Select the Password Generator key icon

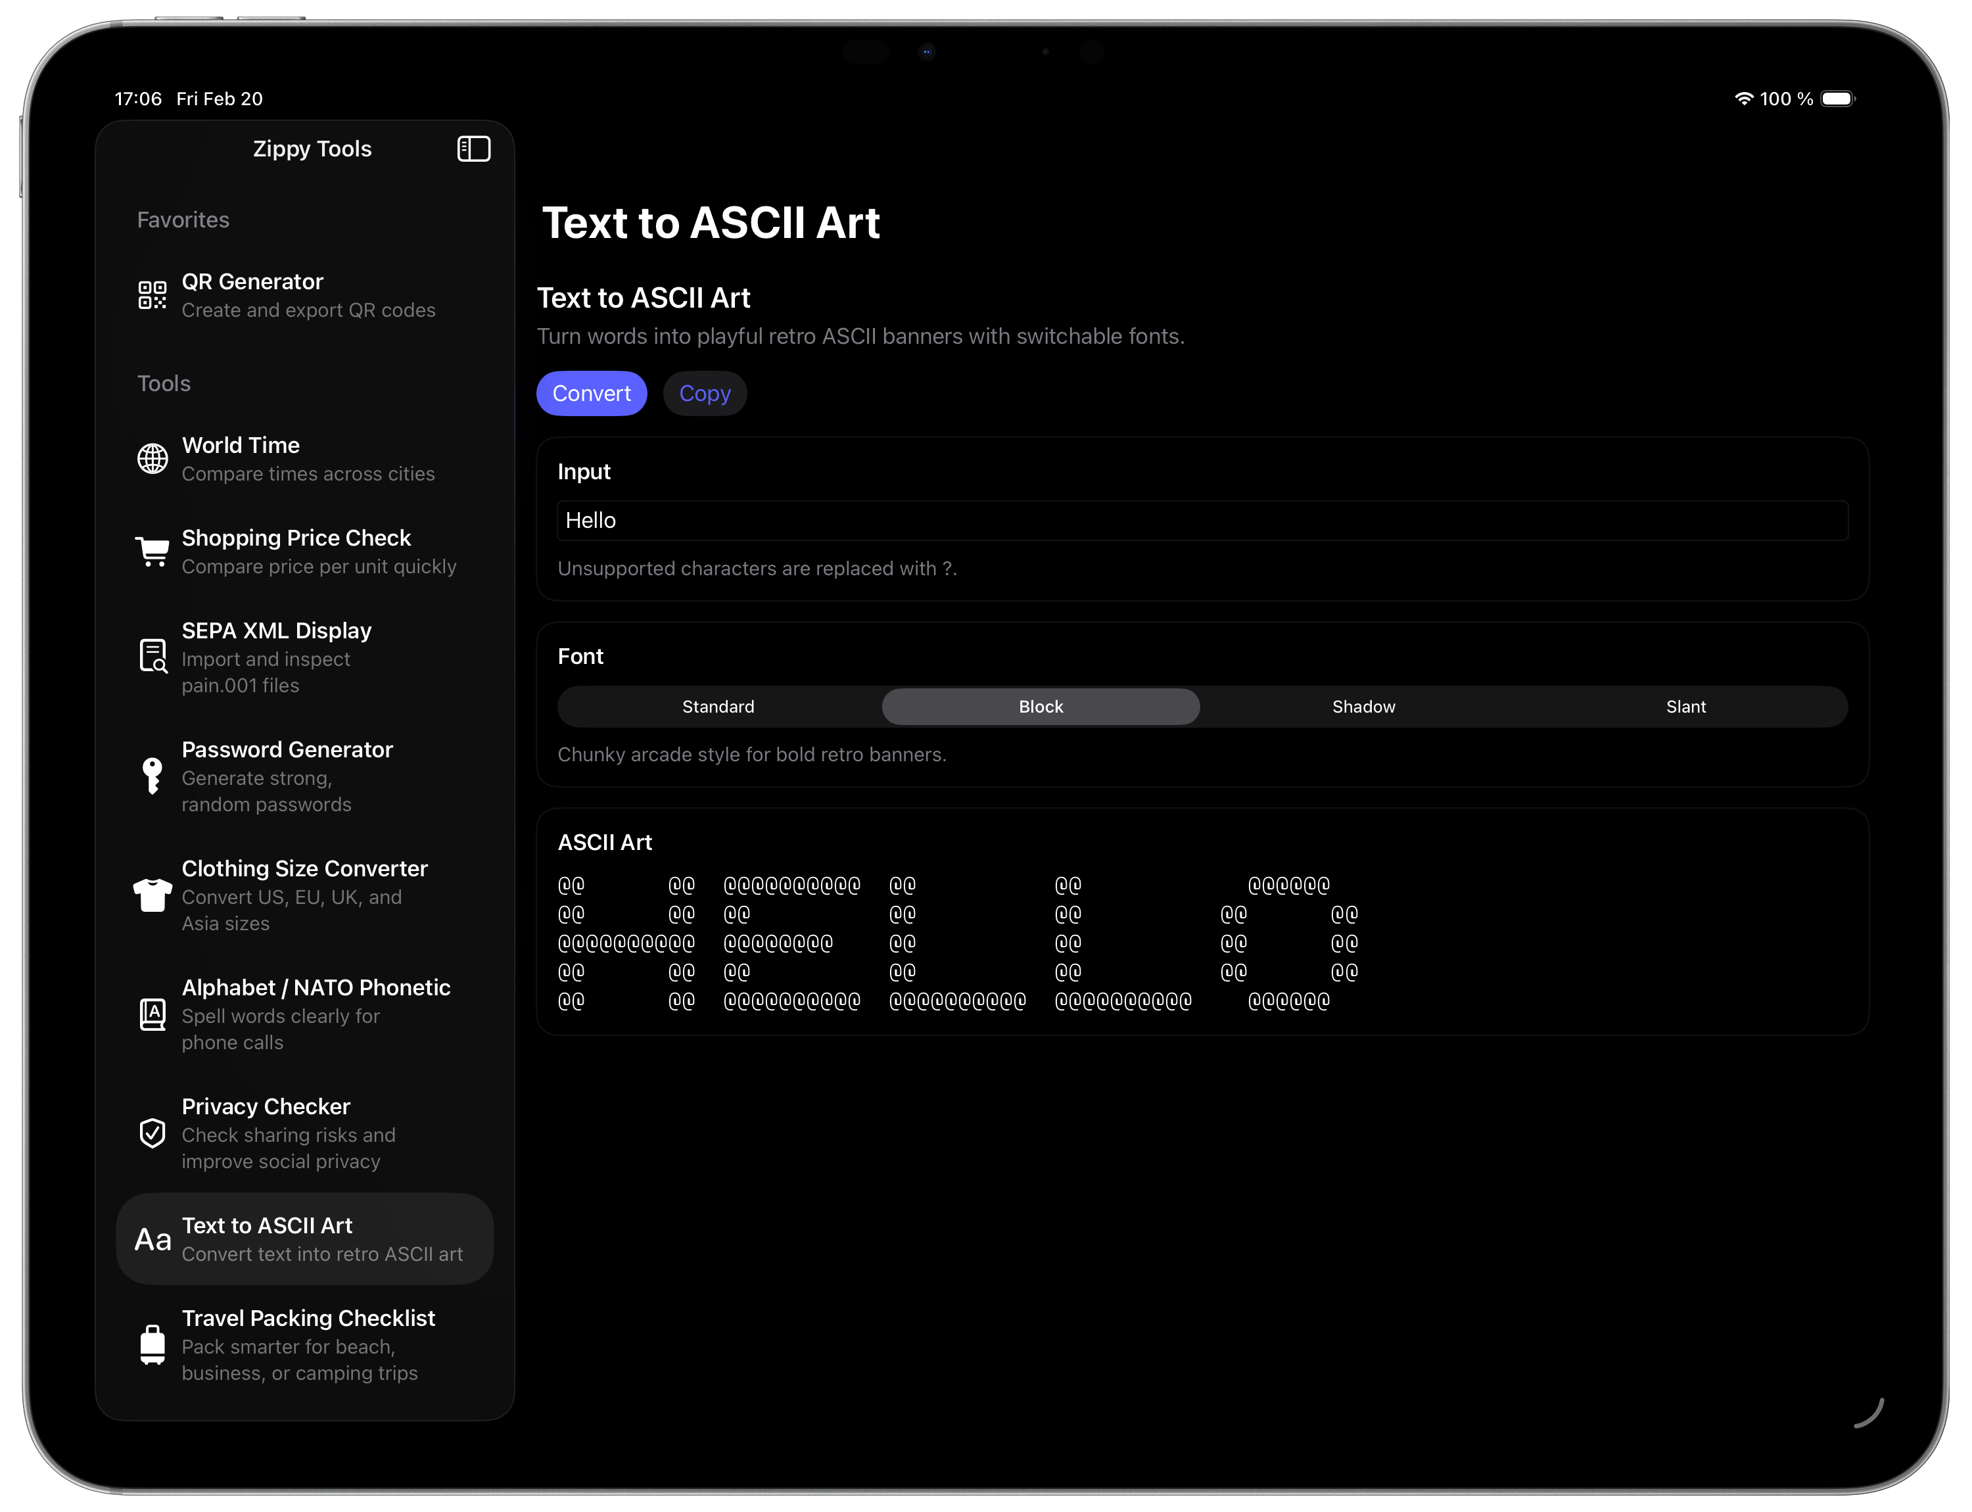[152, 775]
